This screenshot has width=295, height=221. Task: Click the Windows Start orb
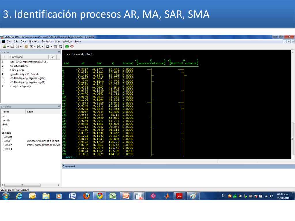click(6, 196)
